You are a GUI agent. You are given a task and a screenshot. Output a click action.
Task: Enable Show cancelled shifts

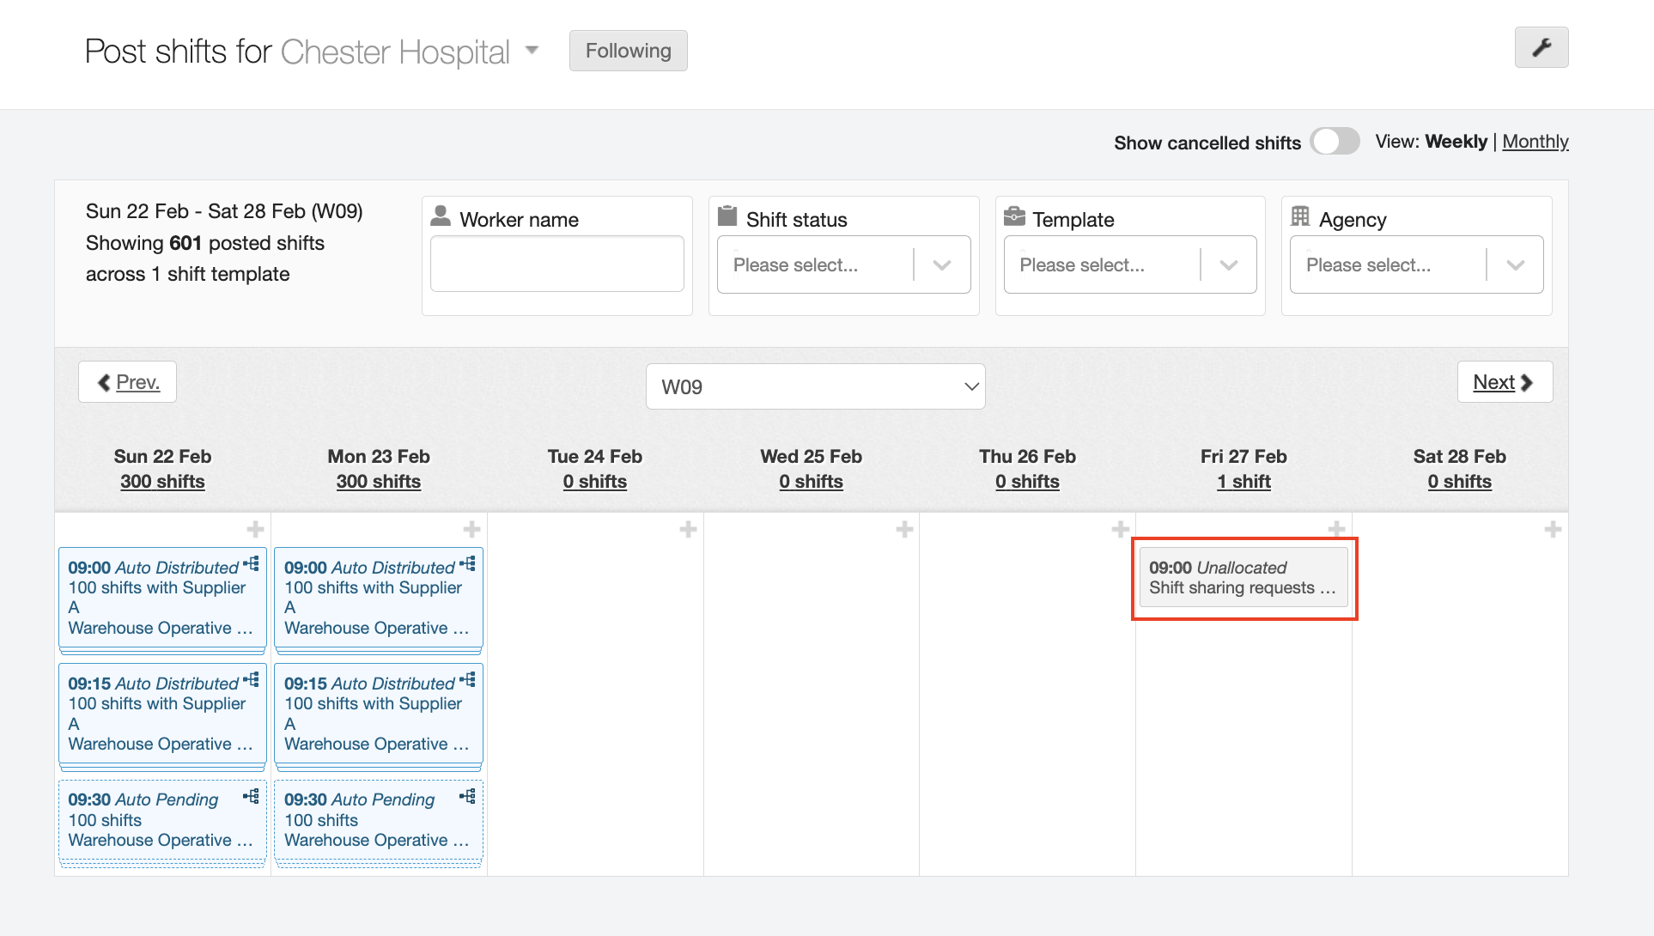(1335, 141)
